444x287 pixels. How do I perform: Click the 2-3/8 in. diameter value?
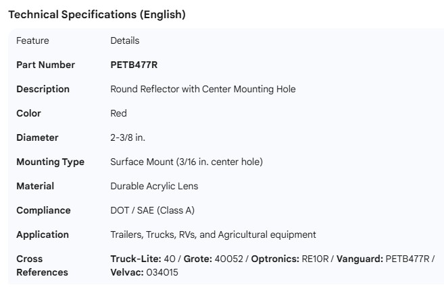128,137
